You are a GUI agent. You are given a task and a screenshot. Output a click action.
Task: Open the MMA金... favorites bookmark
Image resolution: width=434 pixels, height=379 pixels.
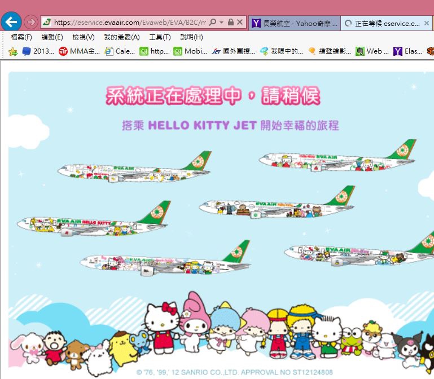(x=79, y=51)
